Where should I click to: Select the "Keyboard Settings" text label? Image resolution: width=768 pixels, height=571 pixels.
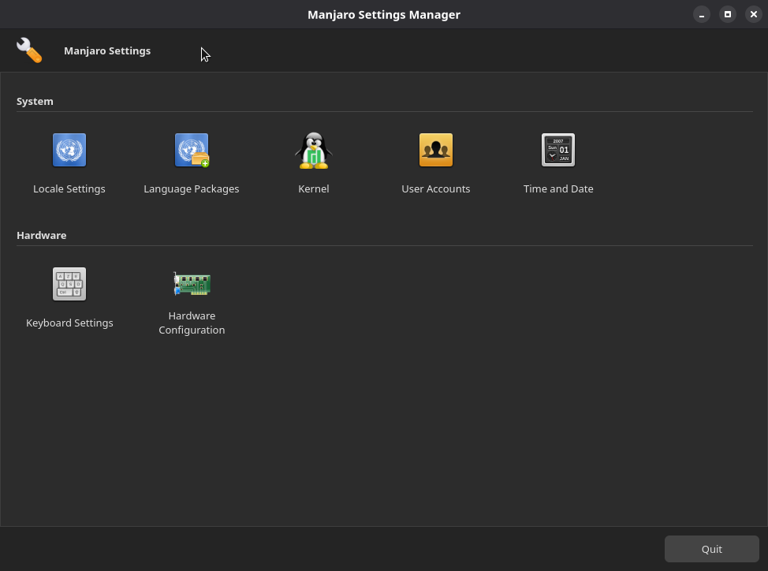coord(69,323)
